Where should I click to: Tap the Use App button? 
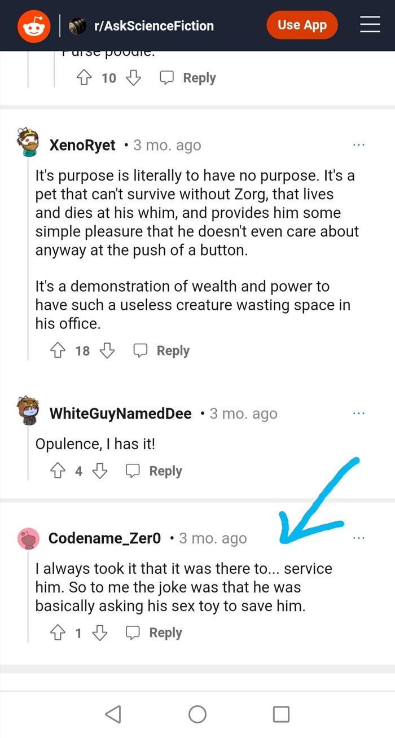point(302,25)
